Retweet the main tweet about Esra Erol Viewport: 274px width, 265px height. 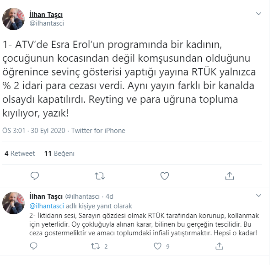click(x=100, y=176)
